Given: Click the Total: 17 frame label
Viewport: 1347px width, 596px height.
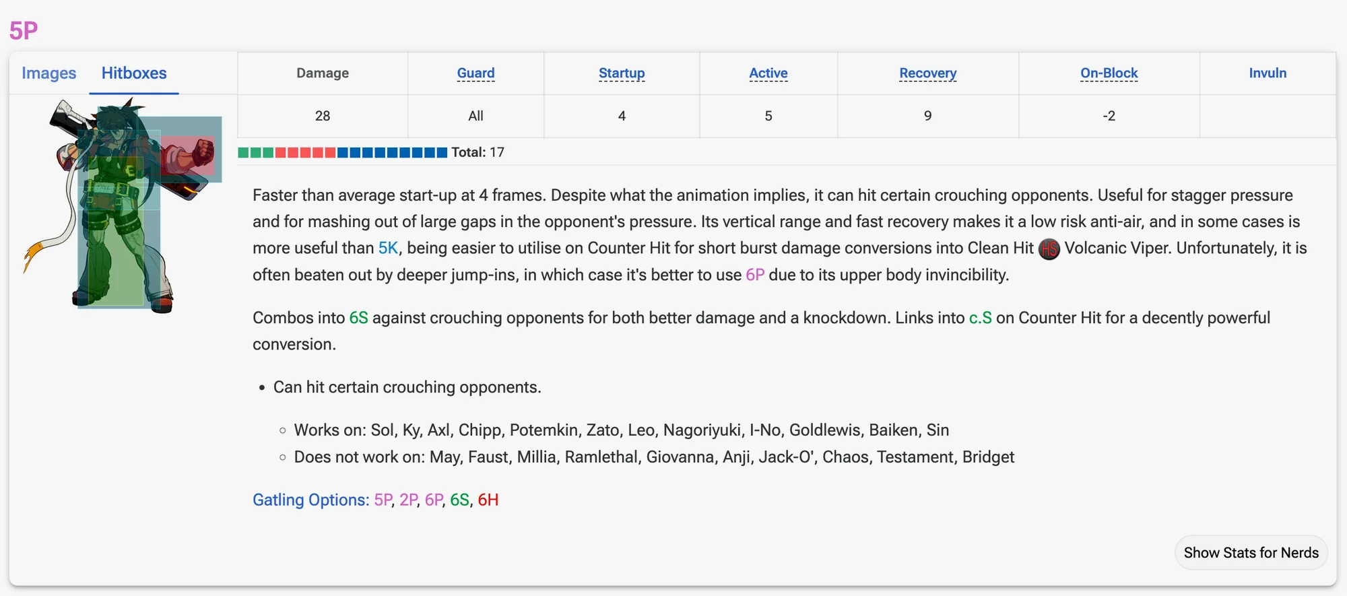Looking at the screenshot, I should [478, 152].
